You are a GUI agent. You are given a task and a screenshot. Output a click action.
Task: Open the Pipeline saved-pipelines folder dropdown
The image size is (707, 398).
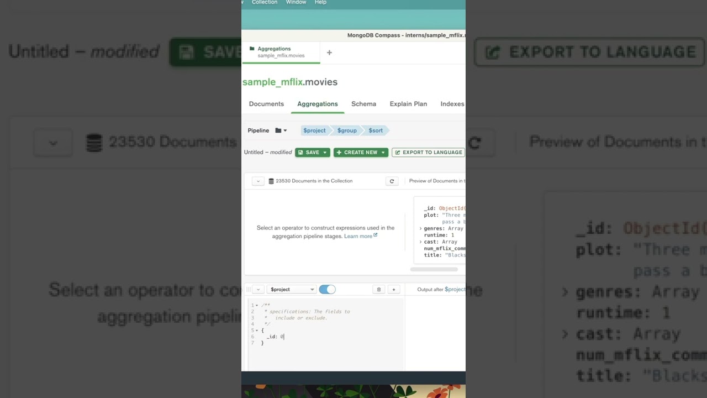(x=281, y=130)
